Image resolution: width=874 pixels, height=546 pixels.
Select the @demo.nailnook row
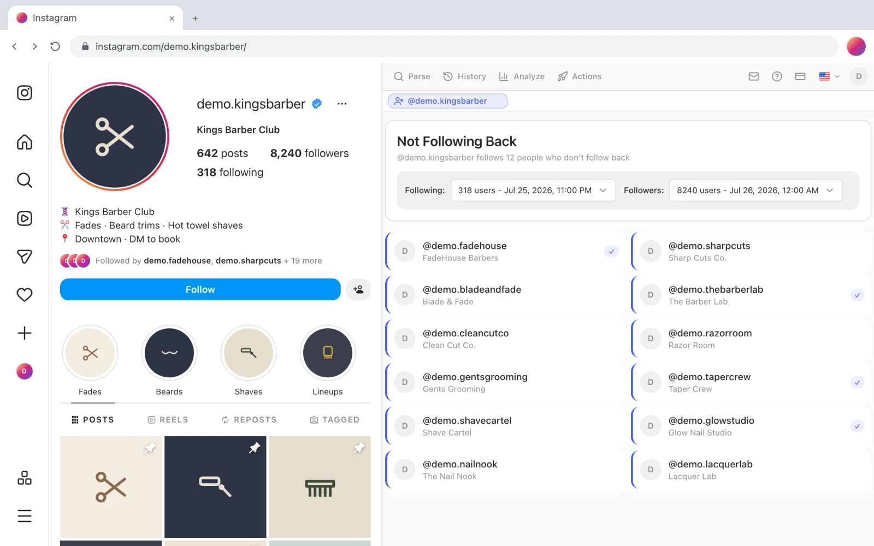(x=505, y=470)
